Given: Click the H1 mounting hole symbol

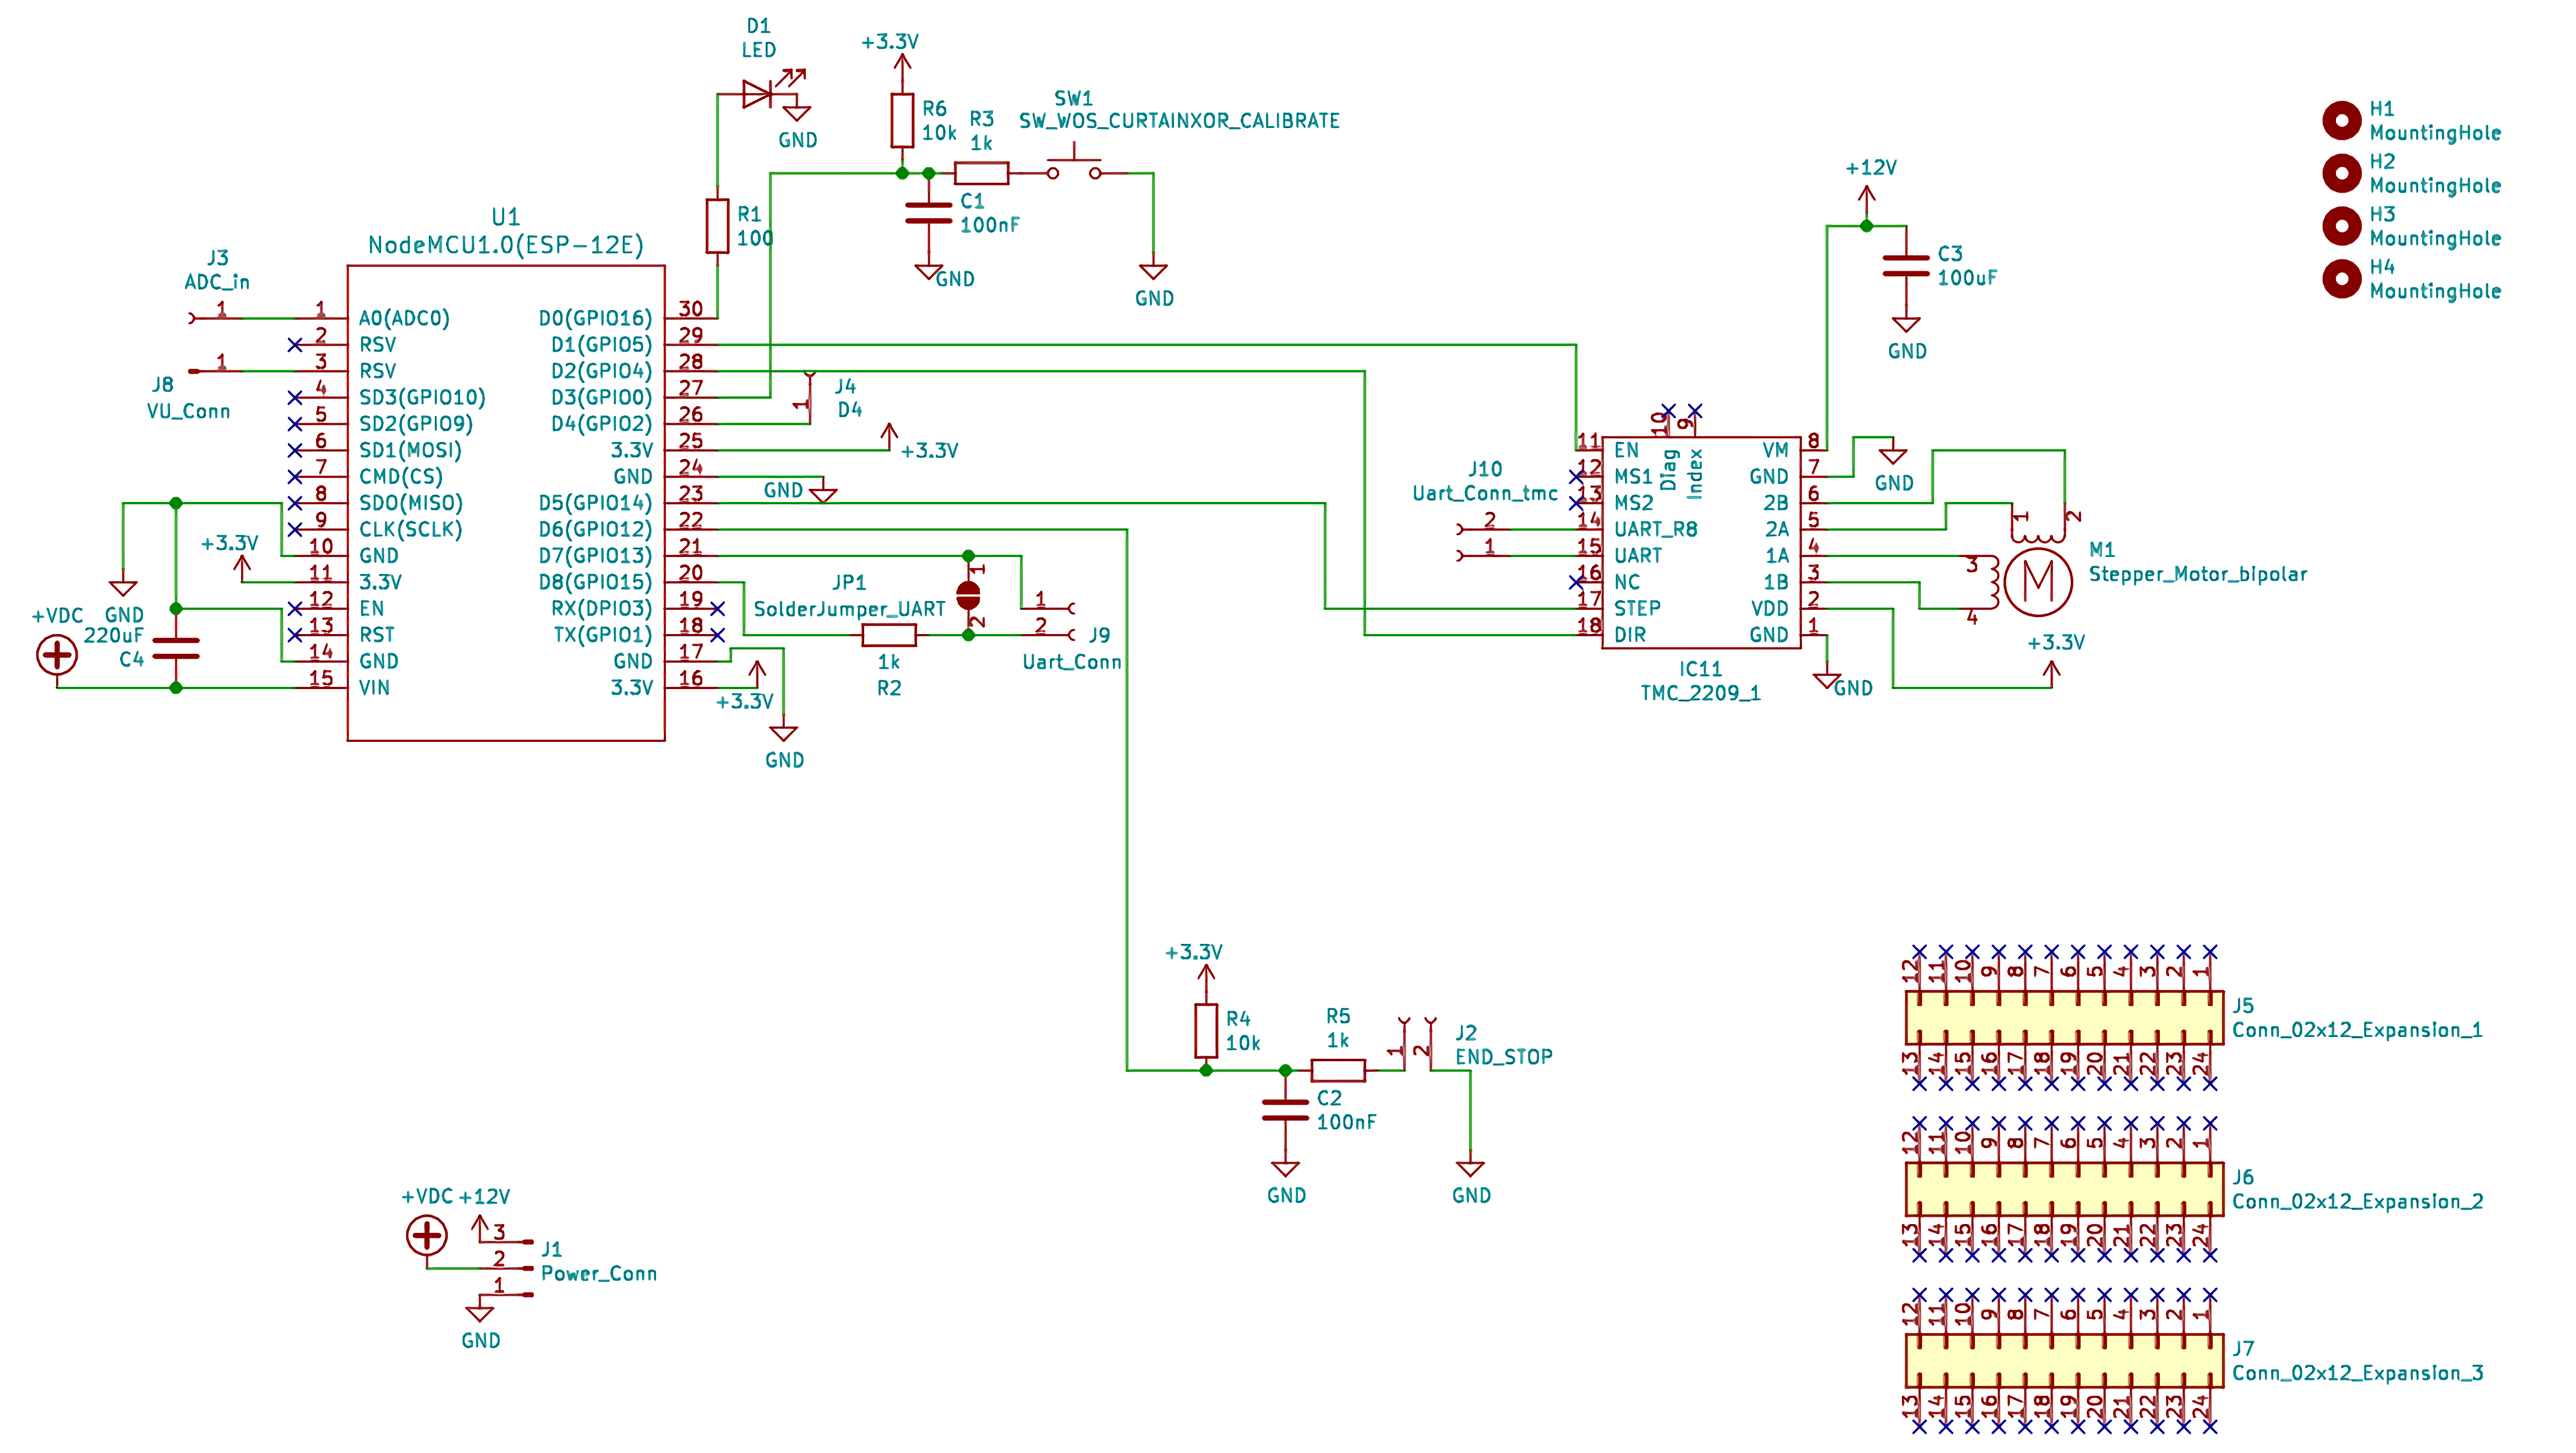Looking at the screenshot, I should coord(2341,121).
